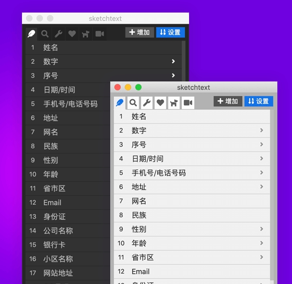Select 省市区 row in dark window

[68, 188]
